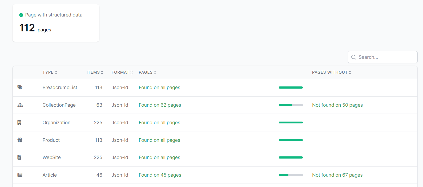423x187 pixels.
Task: Click the green structured data checkmark icon
Action: click(21, 15)
